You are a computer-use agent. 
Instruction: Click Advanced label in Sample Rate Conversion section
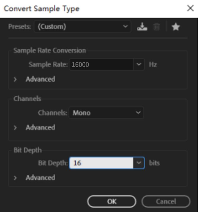point(40,79)
